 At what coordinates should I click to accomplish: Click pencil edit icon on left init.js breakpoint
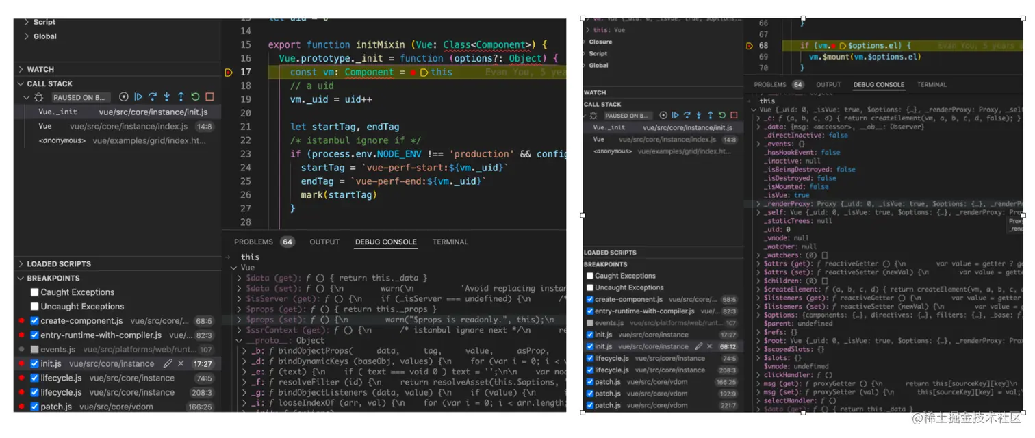click(x=168, y=363)
